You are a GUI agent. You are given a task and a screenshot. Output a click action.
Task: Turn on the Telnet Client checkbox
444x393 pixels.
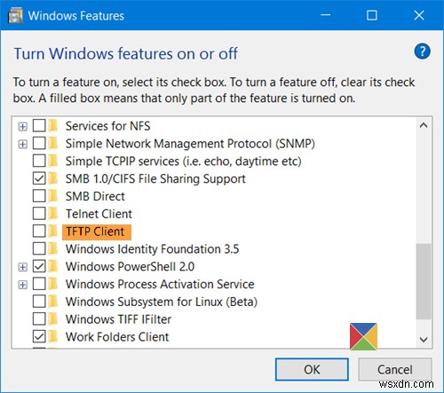(x=39, y=214)
